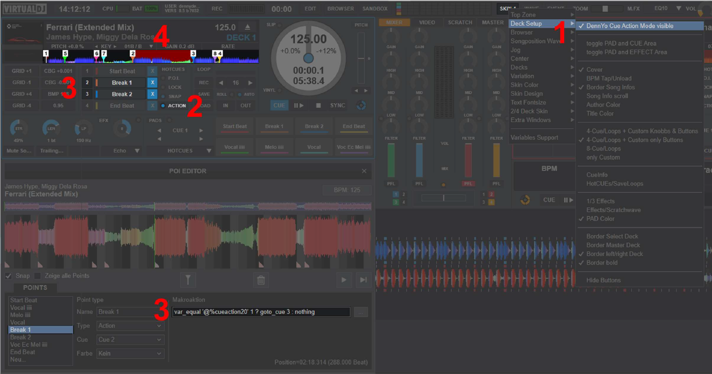This screenshot has width=712, height=374.
Task: Click the LEN effect knob
Action: click(x=51, y=128)
